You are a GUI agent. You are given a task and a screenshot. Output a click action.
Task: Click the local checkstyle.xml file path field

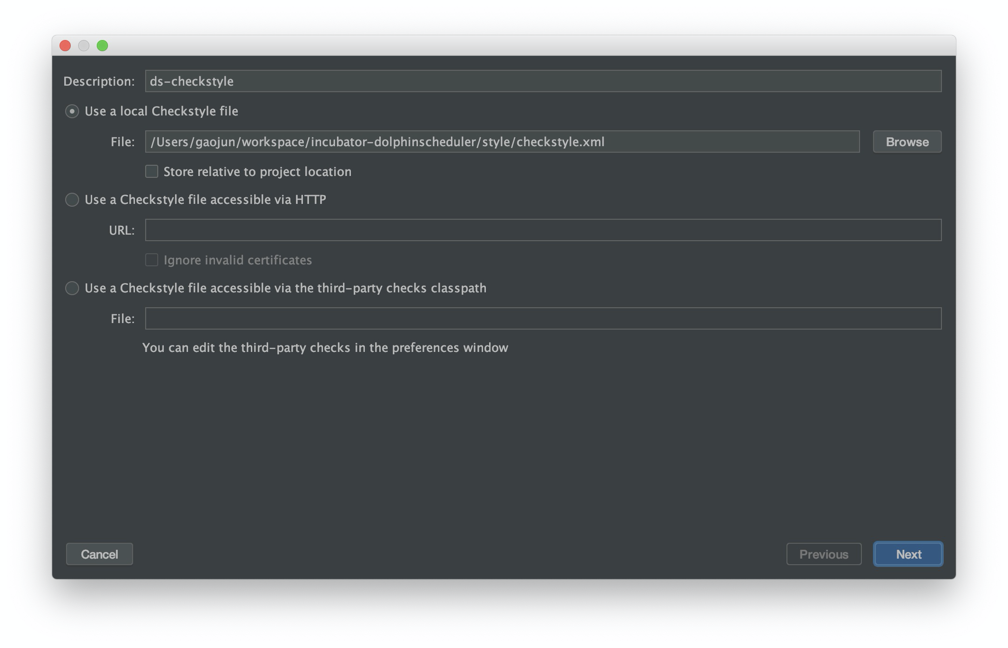pyautogui.click(x=502, y=142)
